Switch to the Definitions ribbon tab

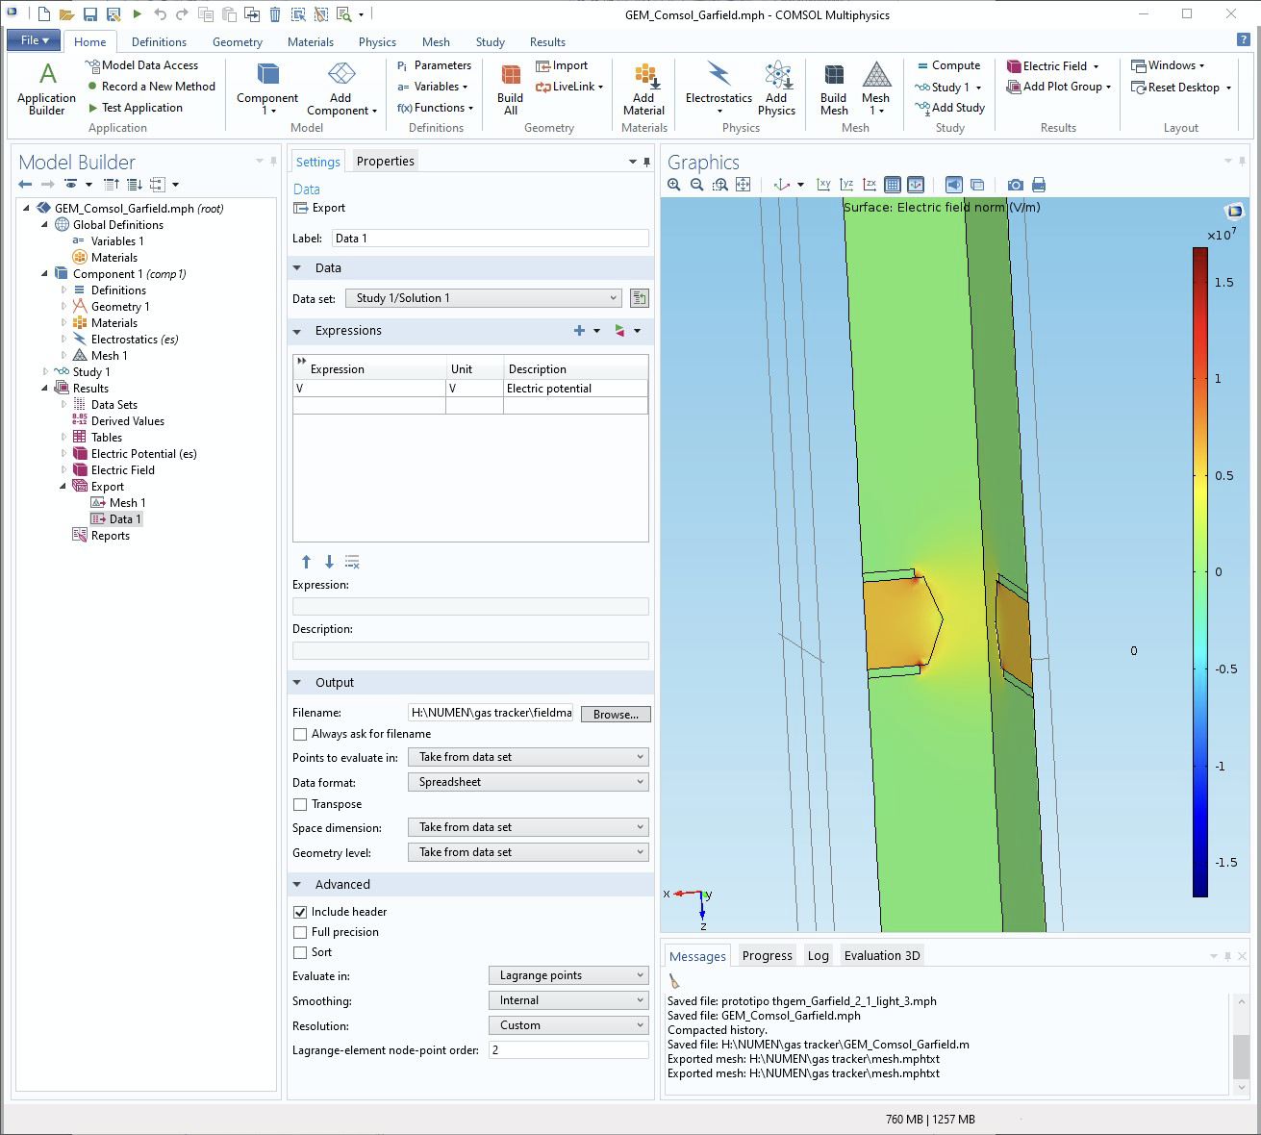[159, 42]
